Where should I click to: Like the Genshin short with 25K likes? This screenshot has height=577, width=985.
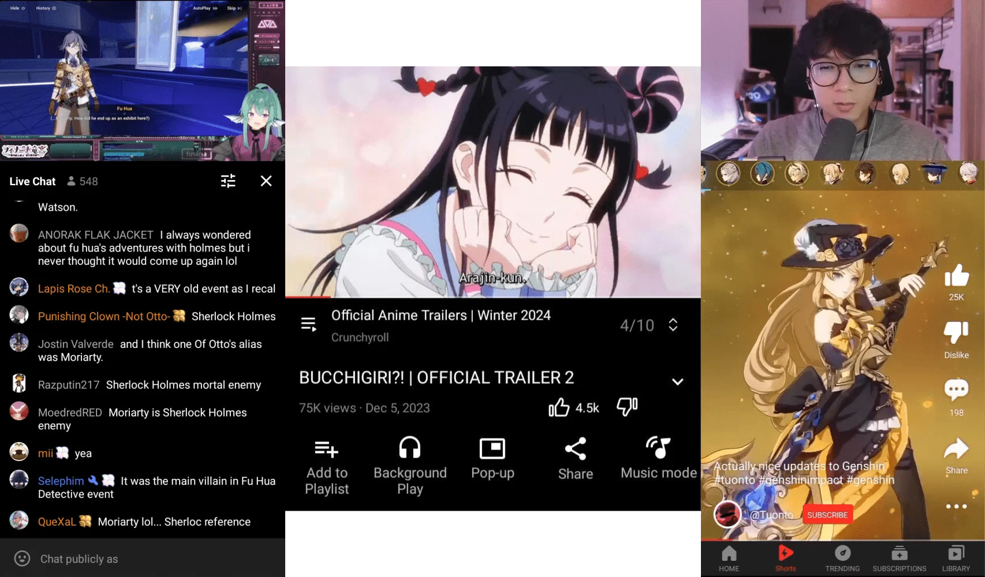(957, 276)
